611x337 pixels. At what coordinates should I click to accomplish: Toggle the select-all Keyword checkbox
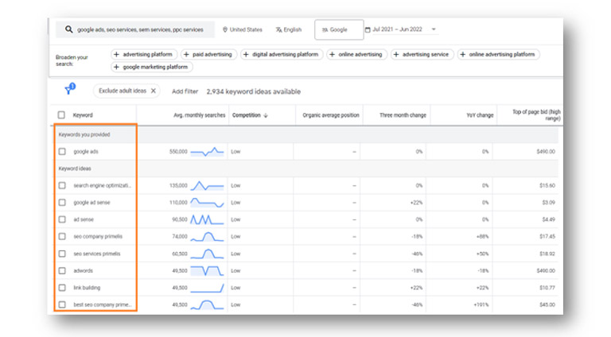coord(61,114)
